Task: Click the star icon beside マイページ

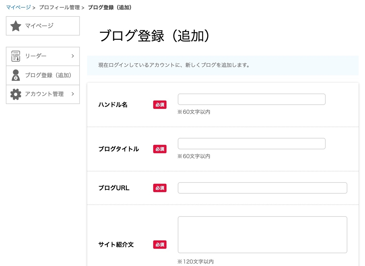Action: [x=16, y=26]
